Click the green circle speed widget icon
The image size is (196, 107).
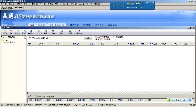click(169, 100)
